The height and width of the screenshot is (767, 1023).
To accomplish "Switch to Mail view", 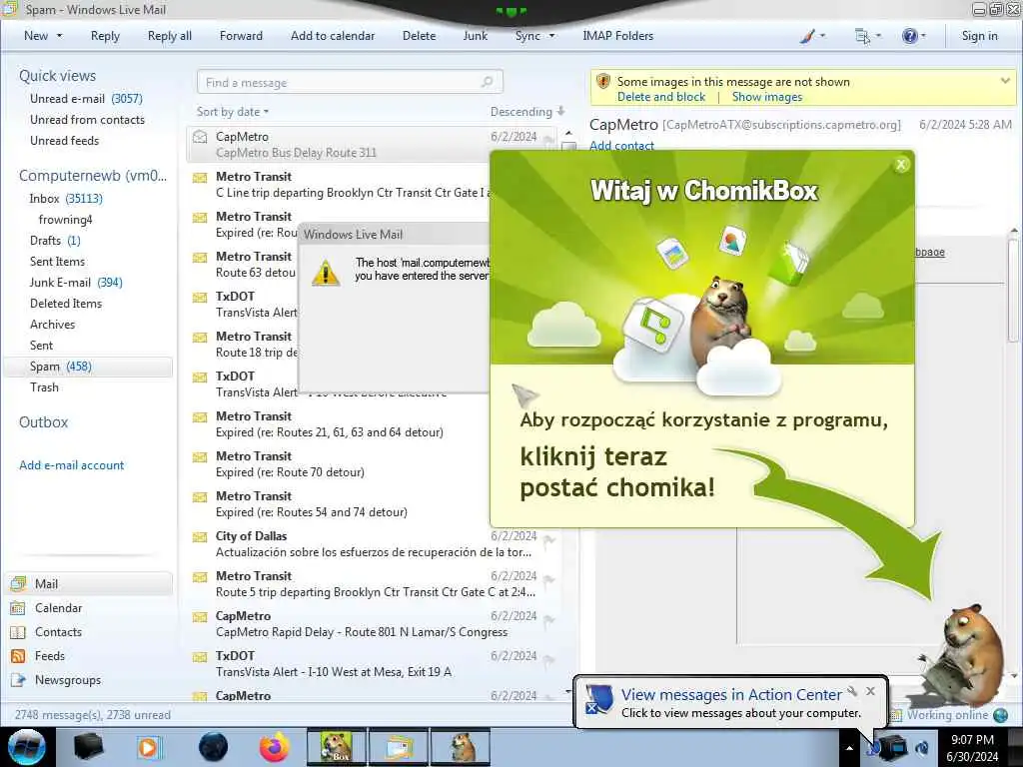I will (89, 583).
